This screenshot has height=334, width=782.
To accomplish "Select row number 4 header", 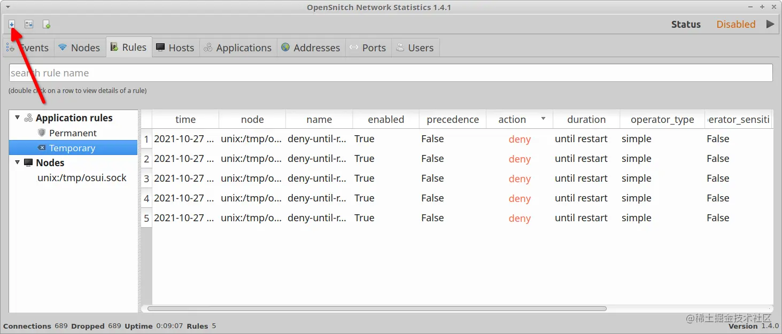I will pyautogui.click(x=146, y=198).
